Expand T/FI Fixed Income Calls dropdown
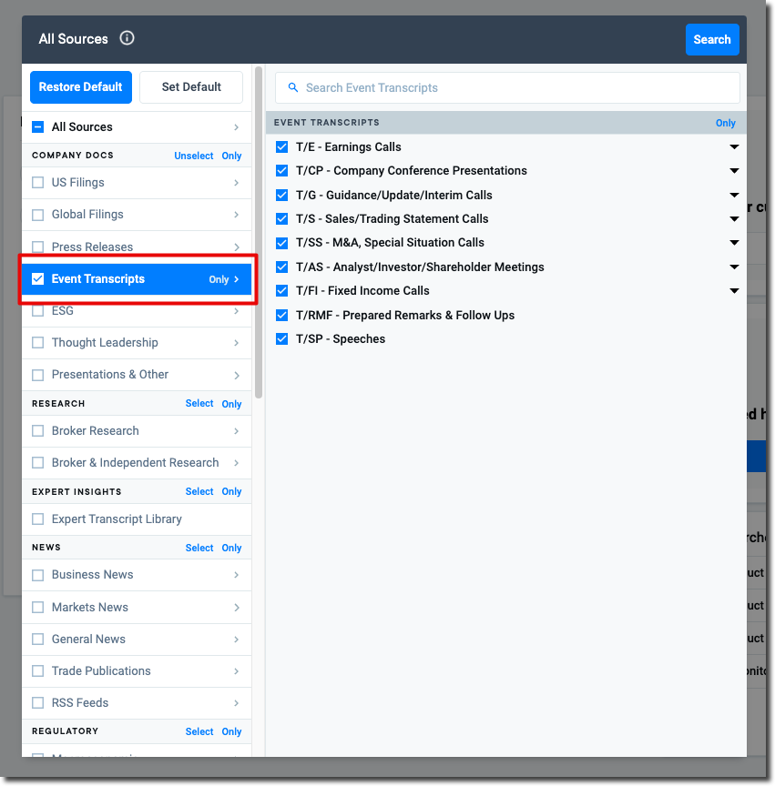This screenshot has width=775, height=786. pyautogui.click(x=734, y=291)
